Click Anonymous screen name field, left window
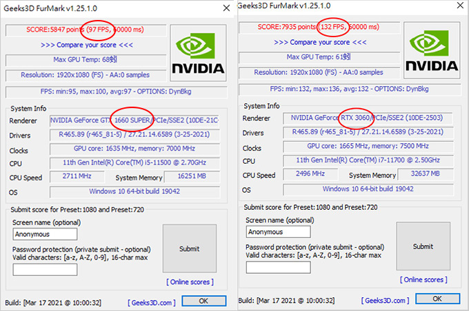 (x=45, y=234)
